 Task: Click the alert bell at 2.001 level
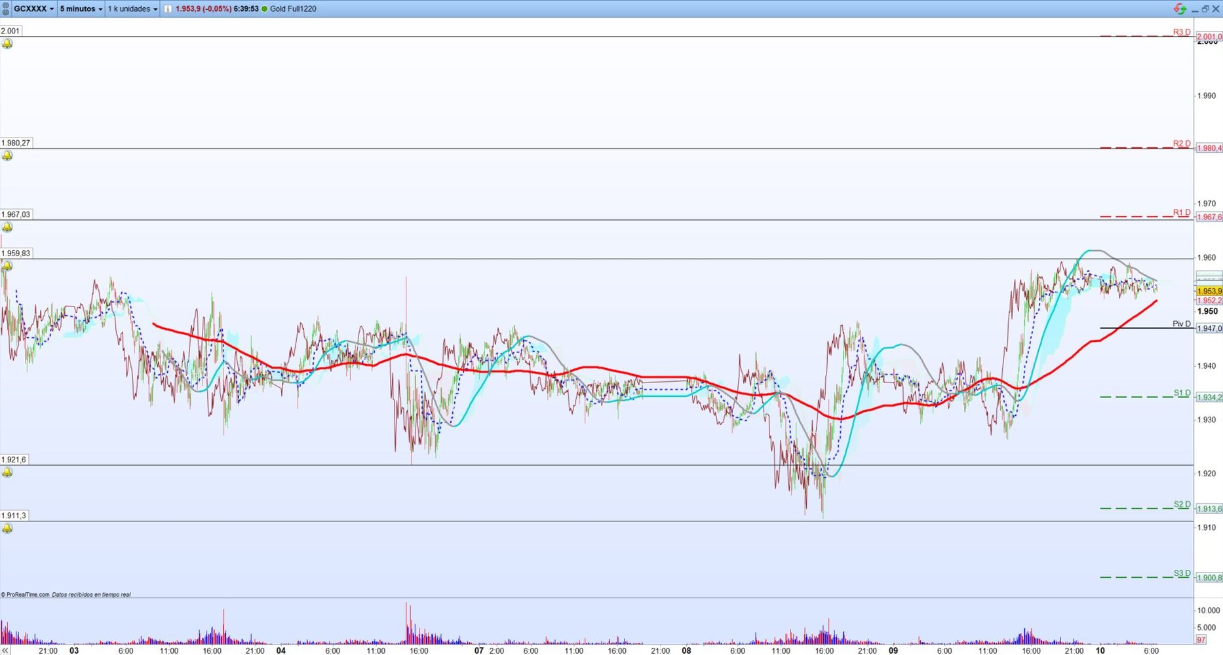(7, 44)
